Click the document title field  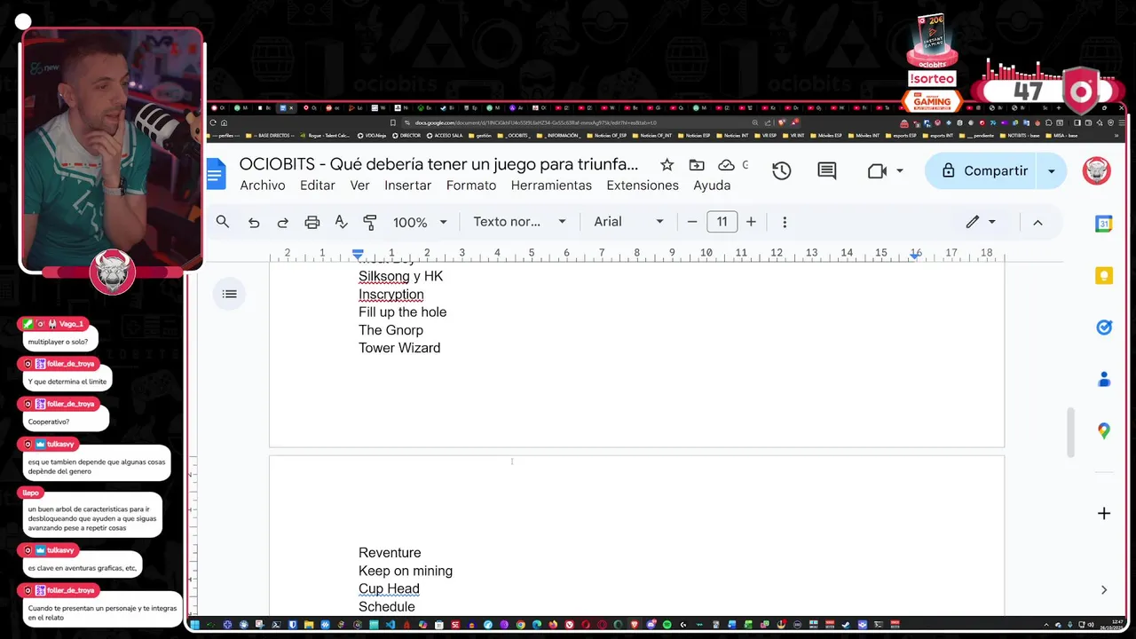[439, 165]
